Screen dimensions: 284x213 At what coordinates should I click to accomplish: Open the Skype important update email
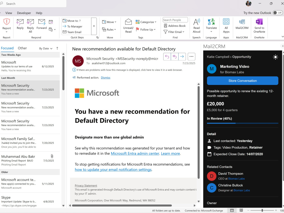click(30, 201)
